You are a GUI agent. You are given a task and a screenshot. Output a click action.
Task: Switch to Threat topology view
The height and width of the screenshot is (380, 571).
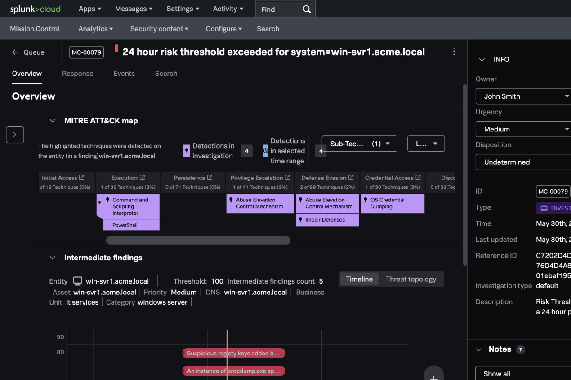click(x=411, y=279)
